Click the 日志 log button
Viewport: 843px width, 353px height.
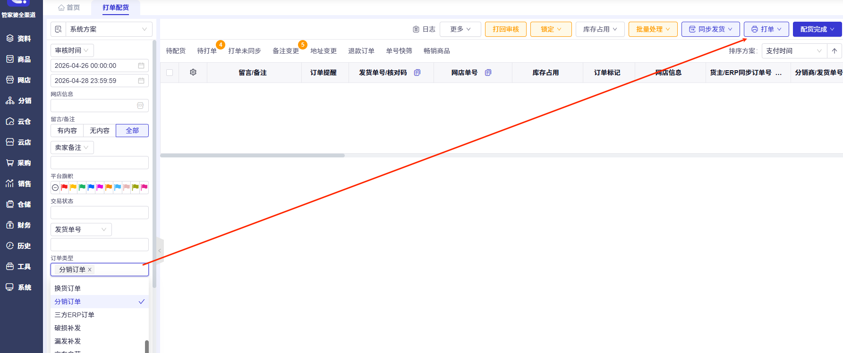(424, 29)
